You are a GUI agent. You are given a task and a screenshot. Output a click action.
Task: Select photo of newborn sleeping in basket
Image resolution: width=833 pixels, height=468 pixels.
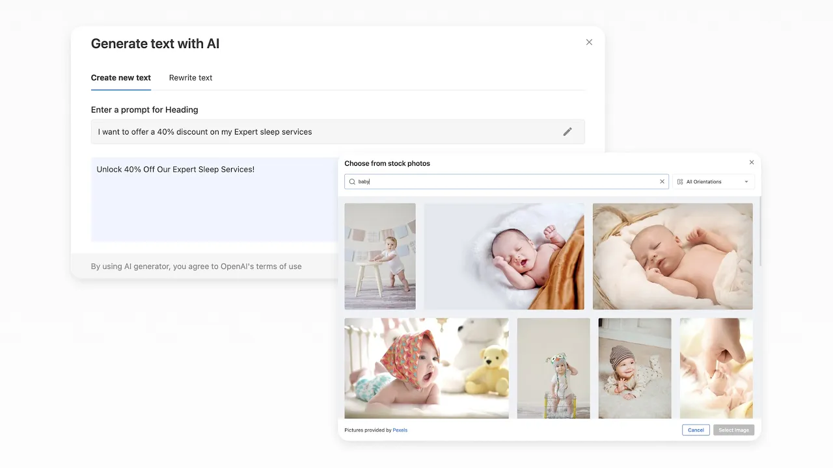673,256
